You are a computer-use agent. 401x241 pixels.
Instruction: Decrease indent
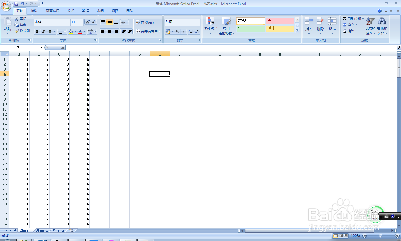123,31
